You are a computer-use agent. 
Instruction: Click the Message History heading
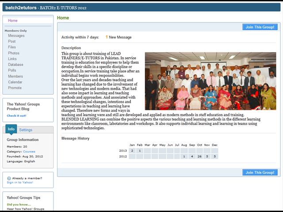76,138
